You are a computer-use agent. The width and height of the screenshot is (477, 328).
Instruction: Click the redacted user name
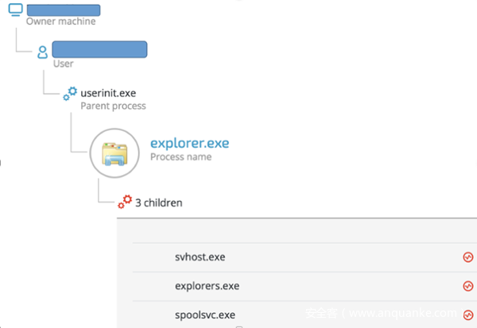[99, 50]
